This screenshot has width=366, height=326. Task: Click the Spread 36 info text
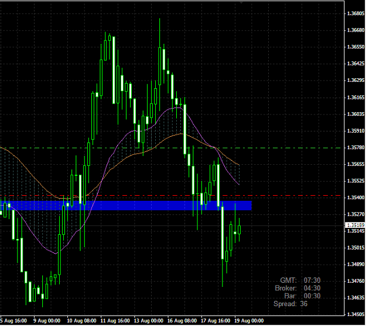tap(290, 304)
